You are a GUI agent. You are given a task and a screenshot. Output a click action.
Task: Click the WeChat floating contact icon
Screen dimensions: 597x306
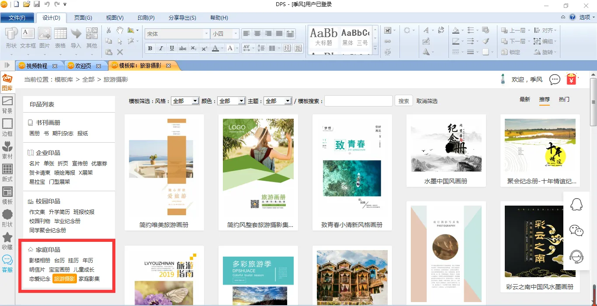576,230
